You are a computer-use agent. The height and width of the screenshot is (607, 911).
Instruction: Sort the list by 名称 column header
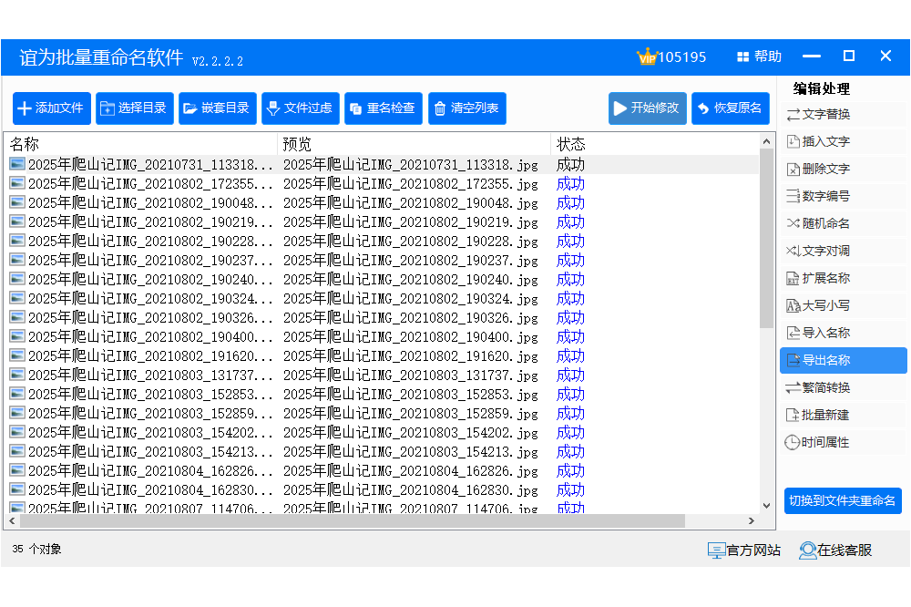point(137,144)
